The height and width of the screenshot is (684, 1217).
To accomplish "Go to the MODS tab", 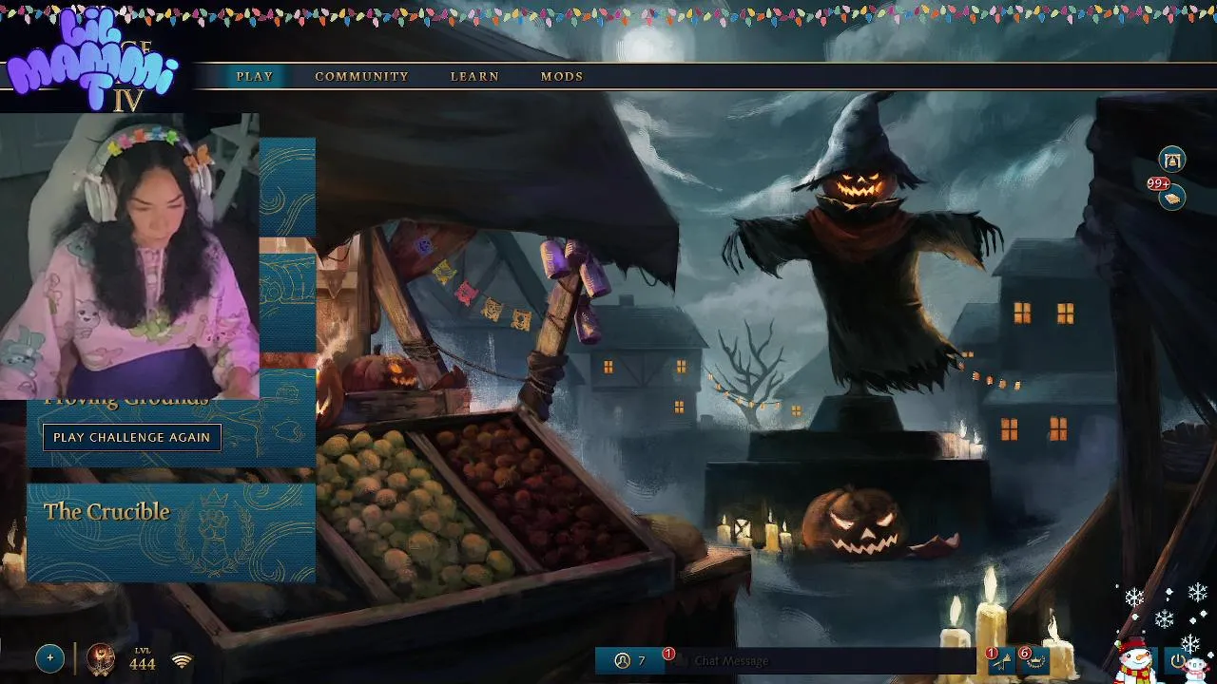I will click(x=562, y=76).
